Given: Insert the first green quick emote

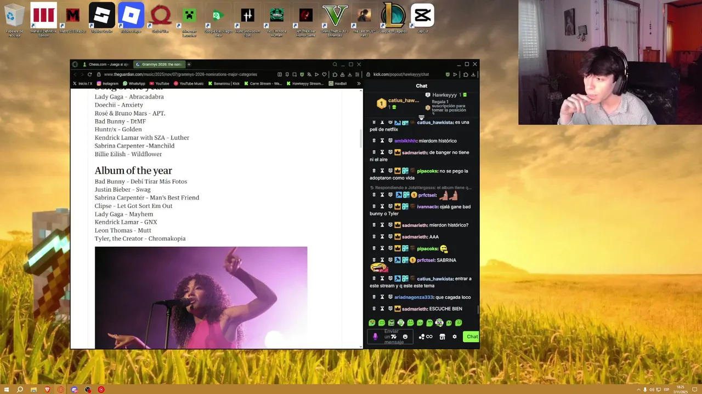Looking at the screenshot, I should (372, 323).
